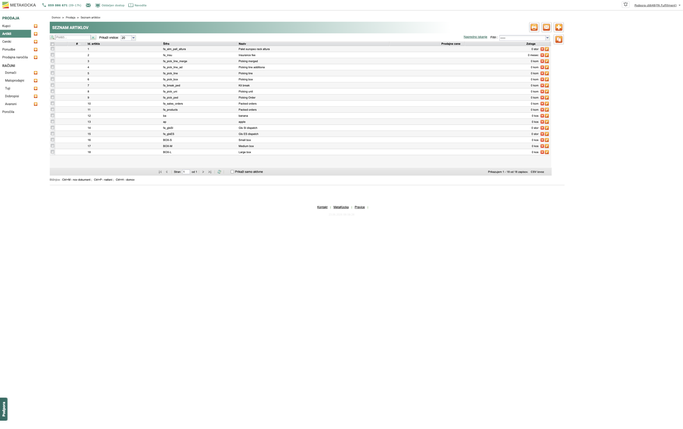Viewport: 683px width, 429px height.
Task: Open Kupci in the sidebar
Action: click(6, 26)
